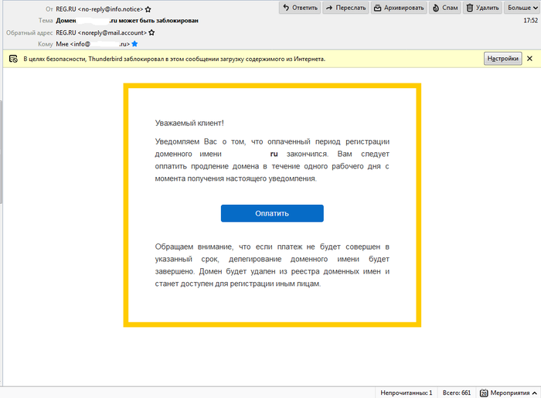541x398 pixels.
Task: Toggle the blue star beside recipient address
Action: click(x=134, y=45)
